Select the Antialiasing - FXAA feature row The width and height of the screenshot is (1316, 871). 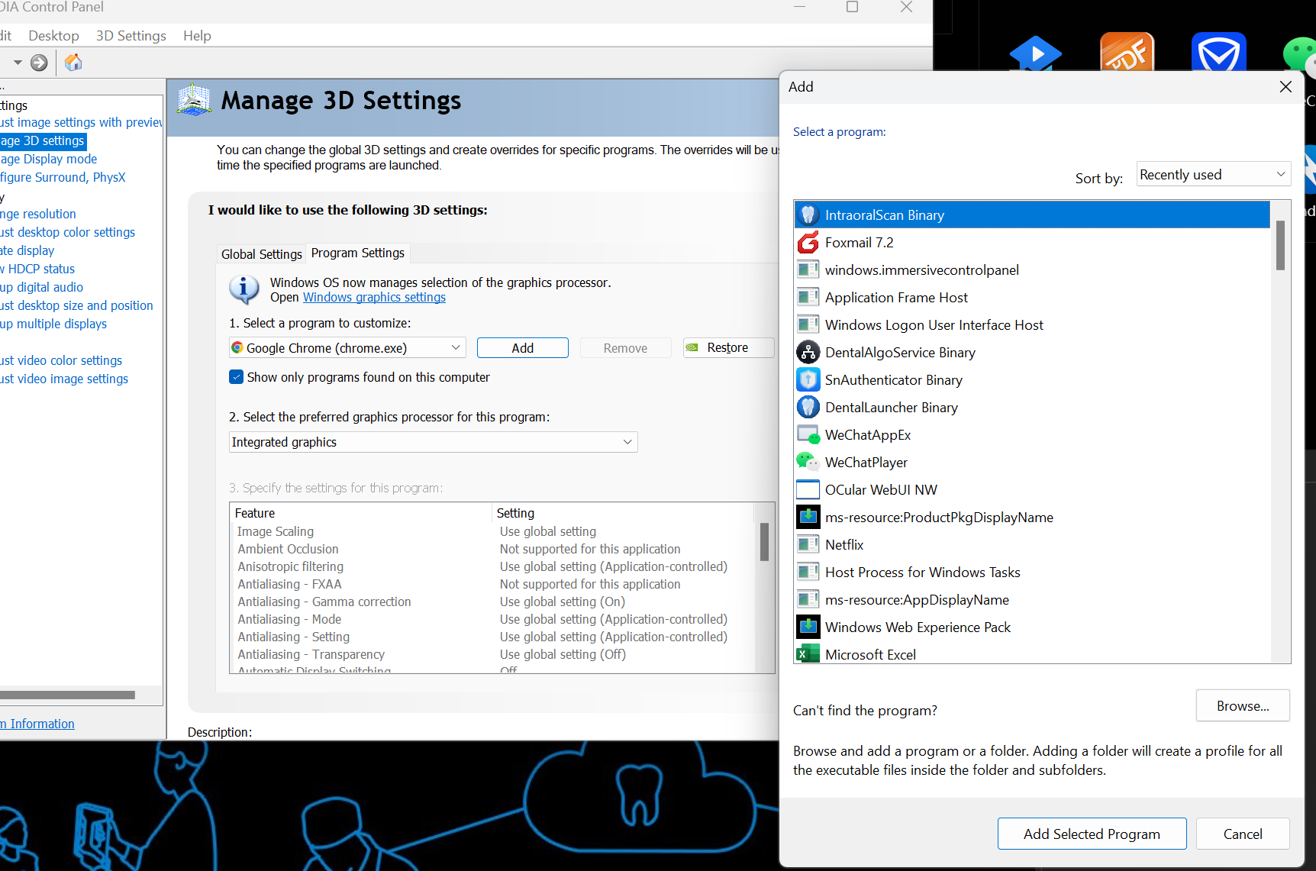click(x=492, y=584)
